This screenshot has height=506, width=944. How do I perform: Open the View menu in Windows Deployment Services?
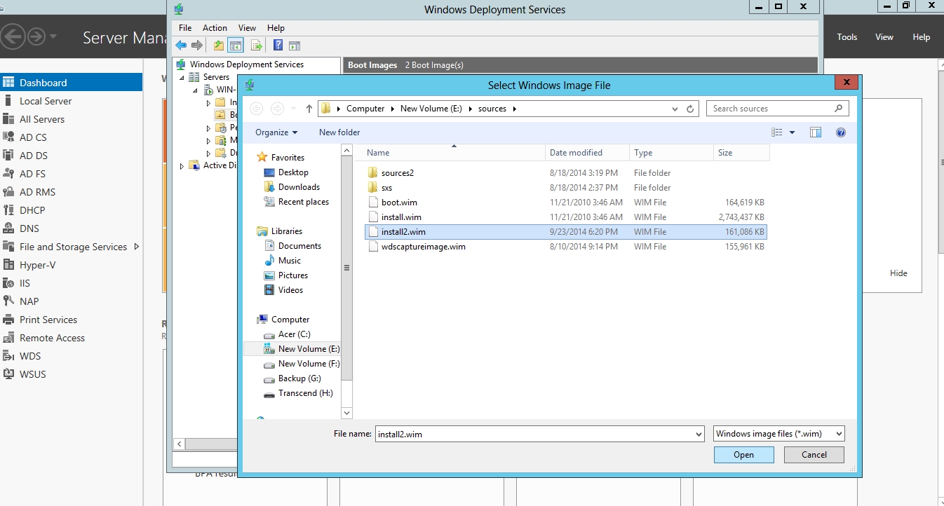tap(247, 28)
